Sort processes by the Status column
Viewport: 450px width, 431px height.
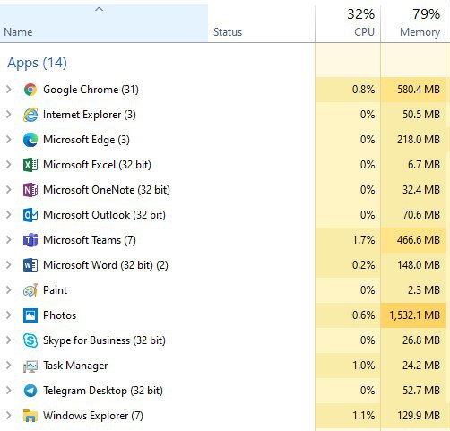[262, 23]
